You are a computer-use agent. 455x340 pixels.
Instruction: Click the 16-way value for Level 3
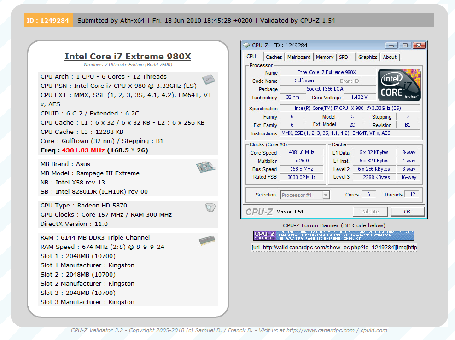(x=408, y=178)
